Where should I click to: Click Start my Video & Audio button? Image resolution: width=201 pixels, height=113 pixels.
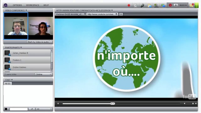[x=38, y=42]
